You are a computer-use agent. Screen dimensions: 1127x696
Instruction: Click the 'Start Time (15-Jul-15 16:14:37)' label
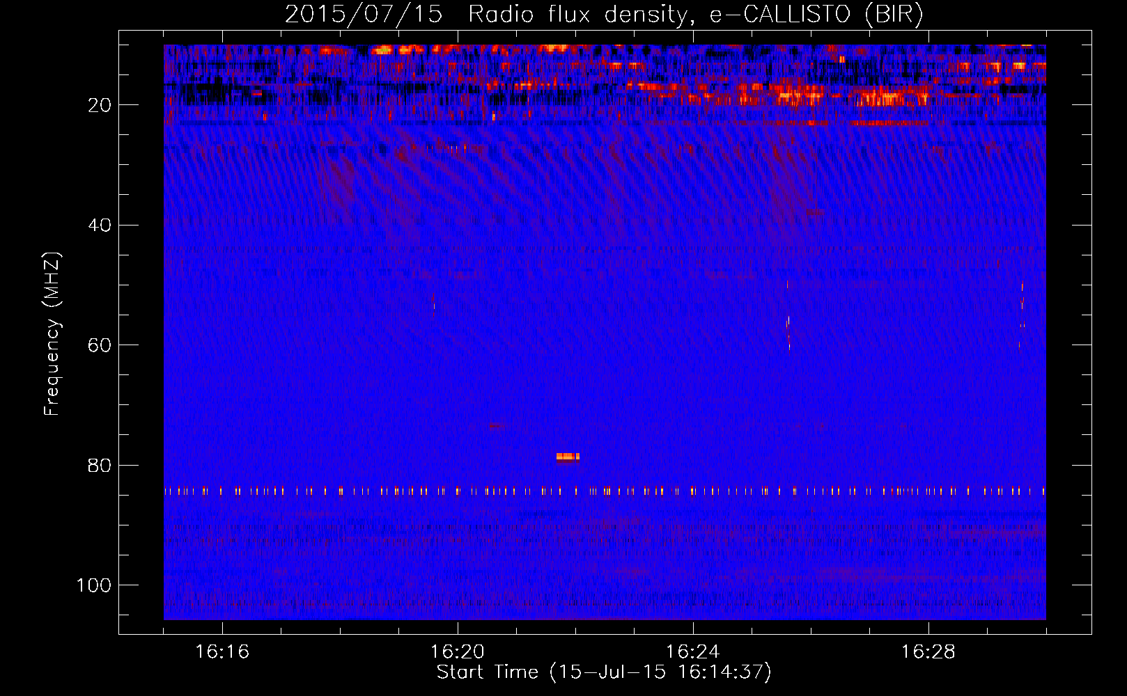click(x=604, y=672)
